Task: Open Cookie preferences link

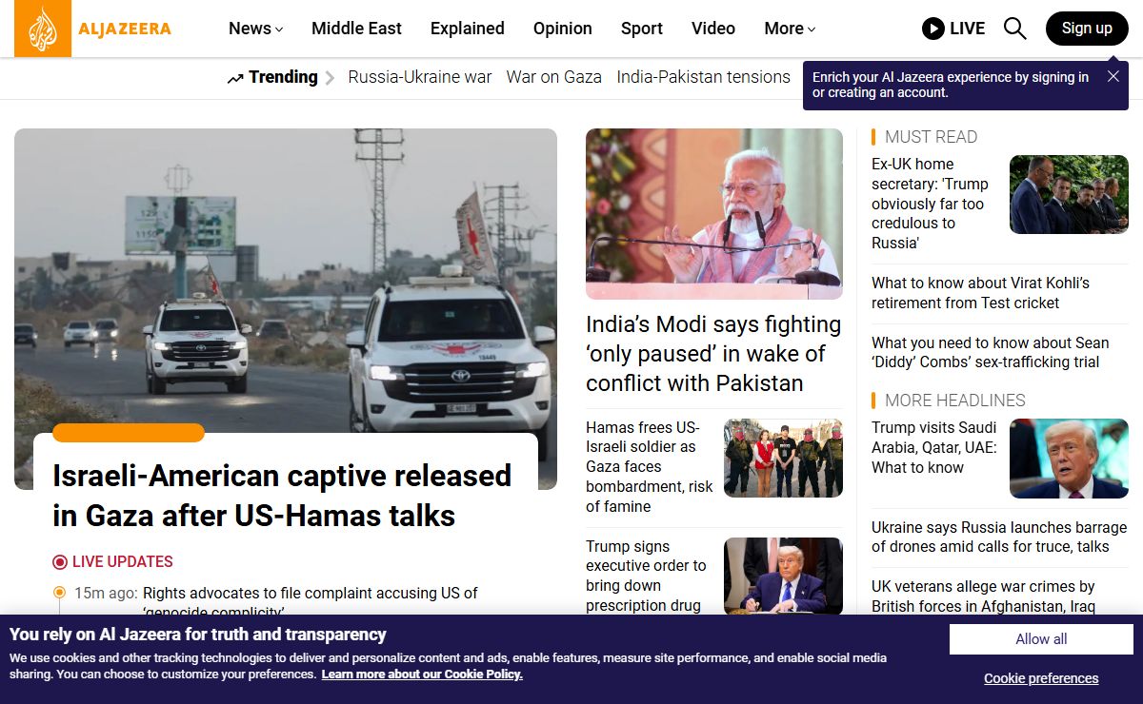Action: (x=1041, y=678)
